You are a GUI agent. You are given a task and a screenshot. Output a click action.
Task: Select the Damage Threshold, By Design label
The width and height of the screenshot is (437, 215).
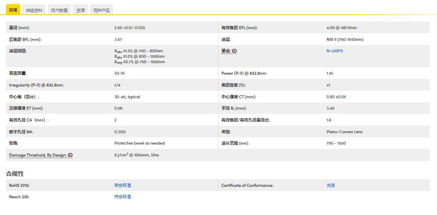(x=38, y=155)
